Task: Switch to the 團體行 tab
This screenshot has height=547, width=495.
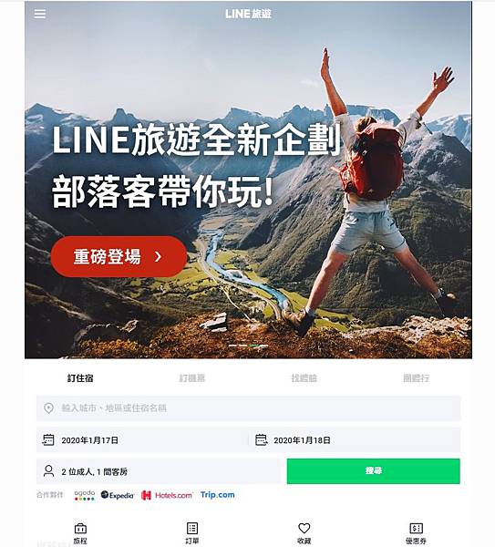Action: [416, 378]
